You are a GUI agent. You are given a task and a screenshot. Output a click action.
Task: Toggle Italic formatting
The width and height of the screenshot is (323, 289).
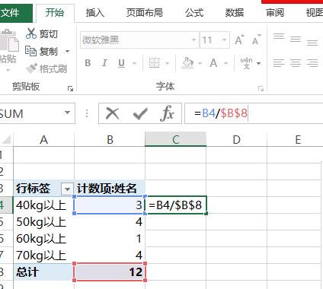pyautogui.click(x=104, y=62)
